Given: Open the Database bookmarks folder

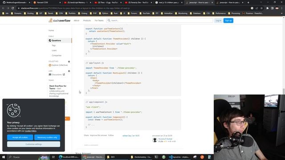Looking at the screenshot, I should tap(195, 13).
